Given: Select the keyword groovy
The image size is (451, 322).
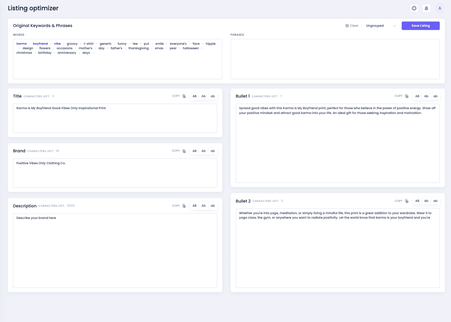Looking at the screenshot, I should click(x=72, y=43).
